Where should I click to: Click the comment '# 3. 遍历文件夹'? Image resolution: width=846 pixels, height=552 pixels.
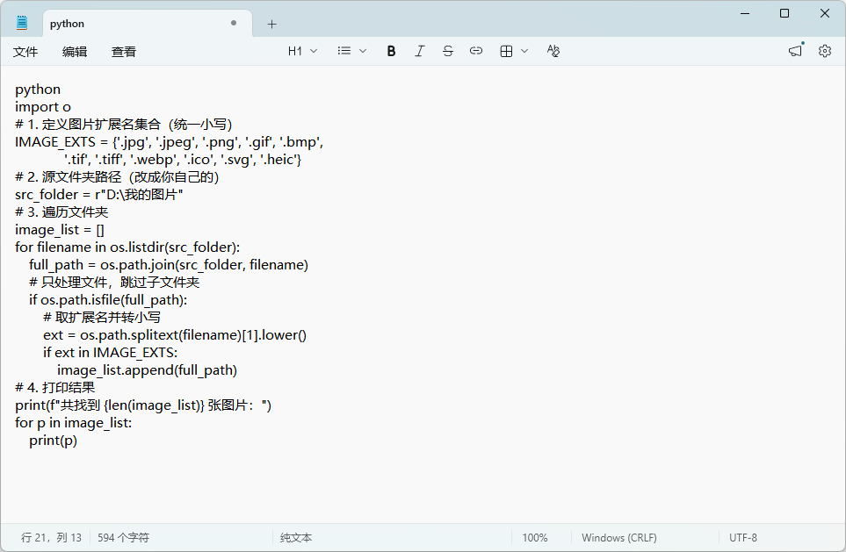point(61,211)
